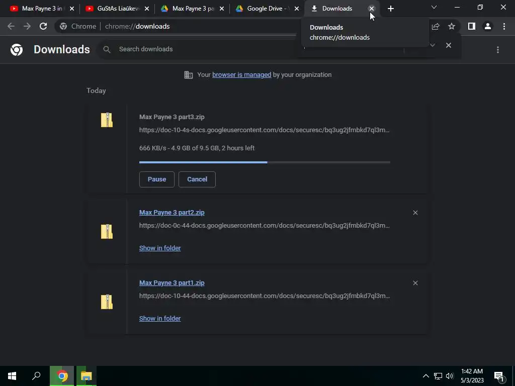Close the GuStAs Liaukevi tab
This screenshot has height=386, width=515.
click(147, 9)
